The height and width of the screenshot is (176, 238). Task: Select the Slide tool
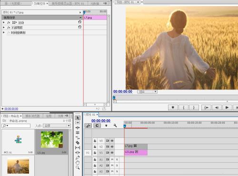pyautogui.click(x=78, y=153)
